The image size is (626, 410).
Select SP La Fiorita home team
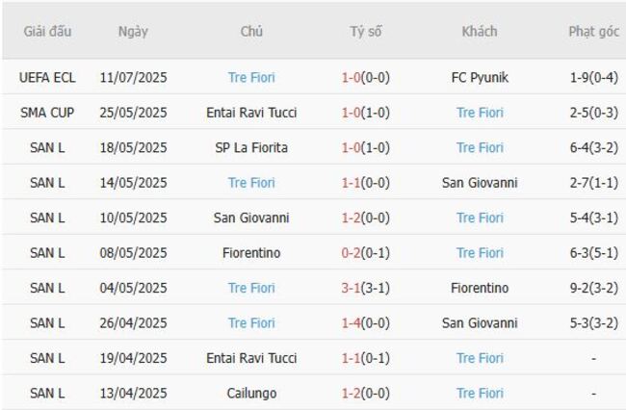(251, 148)
